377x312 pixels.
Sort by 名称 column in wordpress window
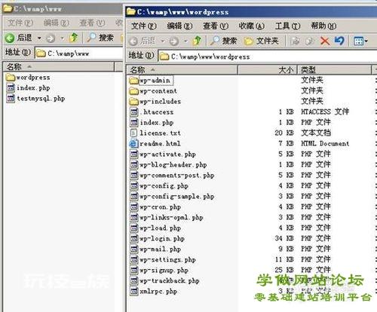(x=182, y=69)
